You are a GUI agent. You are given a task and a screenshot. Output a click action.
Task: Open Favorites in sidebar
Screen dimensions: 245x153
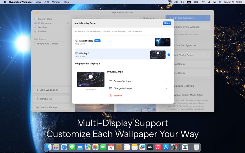51,27
